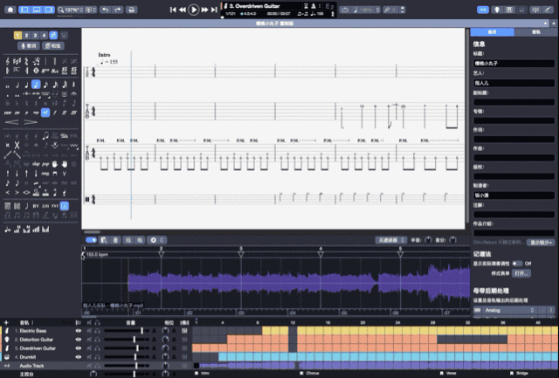Select voice 1 in the edit palette
This screenshot has height=378, width=559.
click(x=17, y=35)
